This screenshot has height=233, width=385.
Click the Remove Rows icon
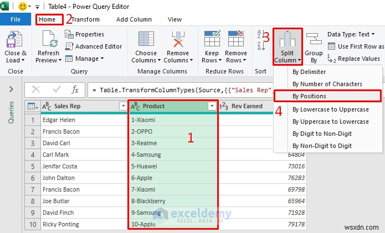coord(236,39)
